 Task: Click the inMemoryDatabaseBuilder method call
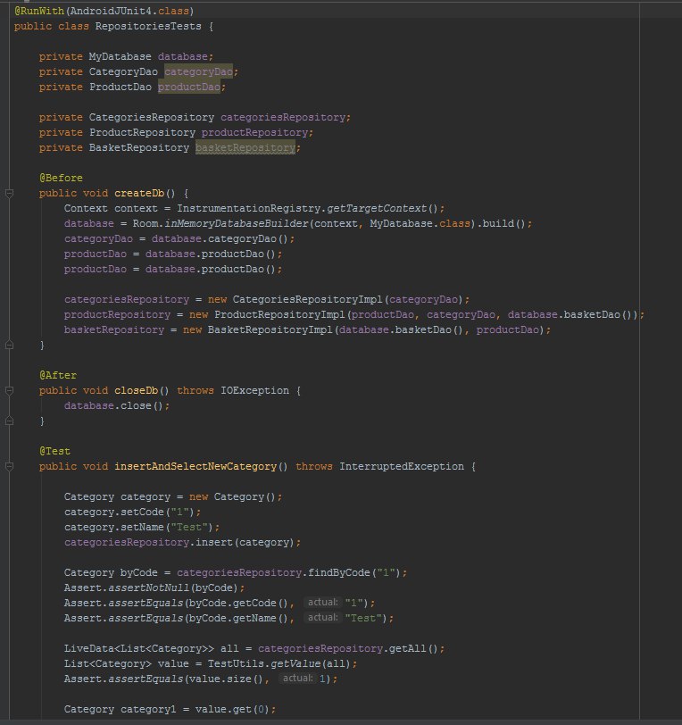(236, 224)
